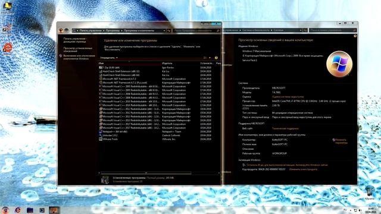
Task: Click horizontal scrollbar in programs list
Action: coord(146,173)
